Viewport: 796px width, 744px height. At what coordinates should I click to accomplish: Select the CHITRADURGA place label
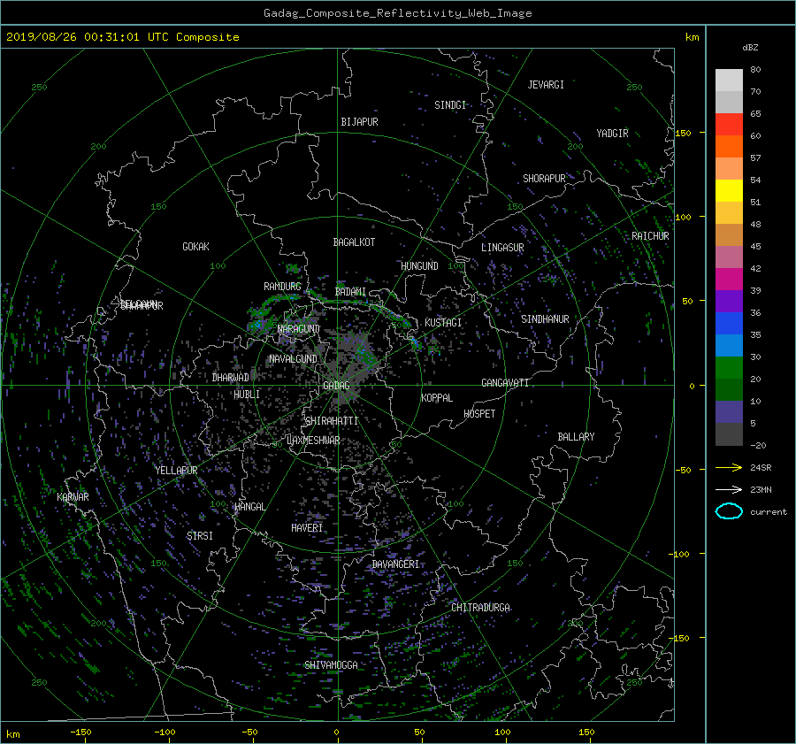[x=480, y=608]
